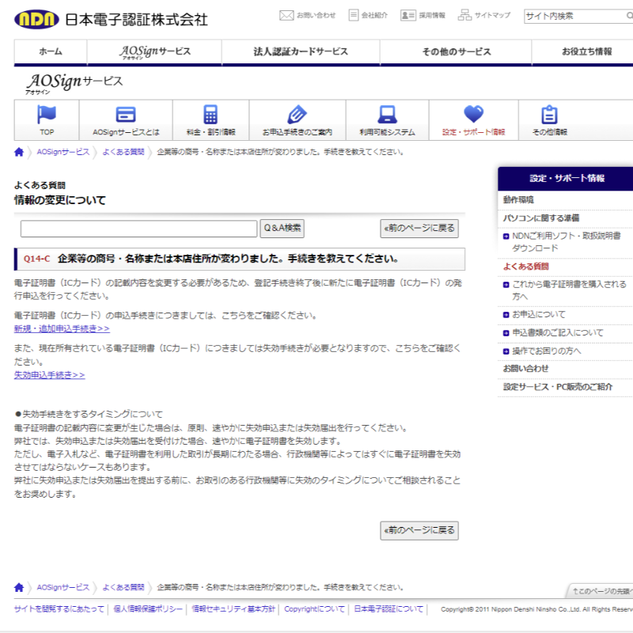Click the upper 前のページに戻る button
The width and height of the screenshot is (633, 633).
pos(419,229)
